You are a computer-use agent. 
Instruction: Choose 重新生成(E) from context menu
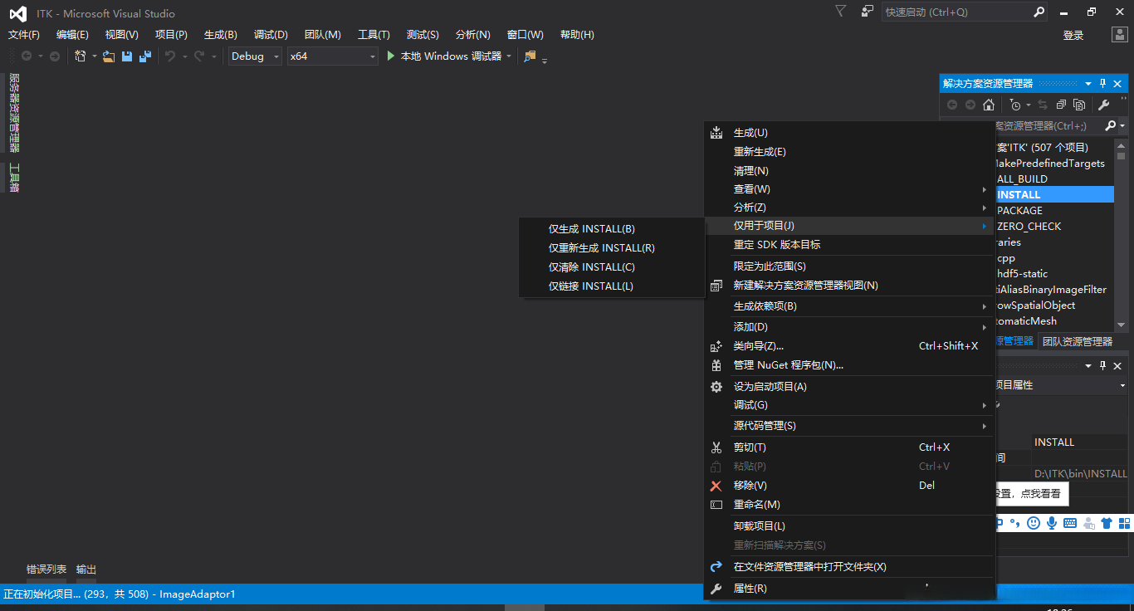coord(849,152)
